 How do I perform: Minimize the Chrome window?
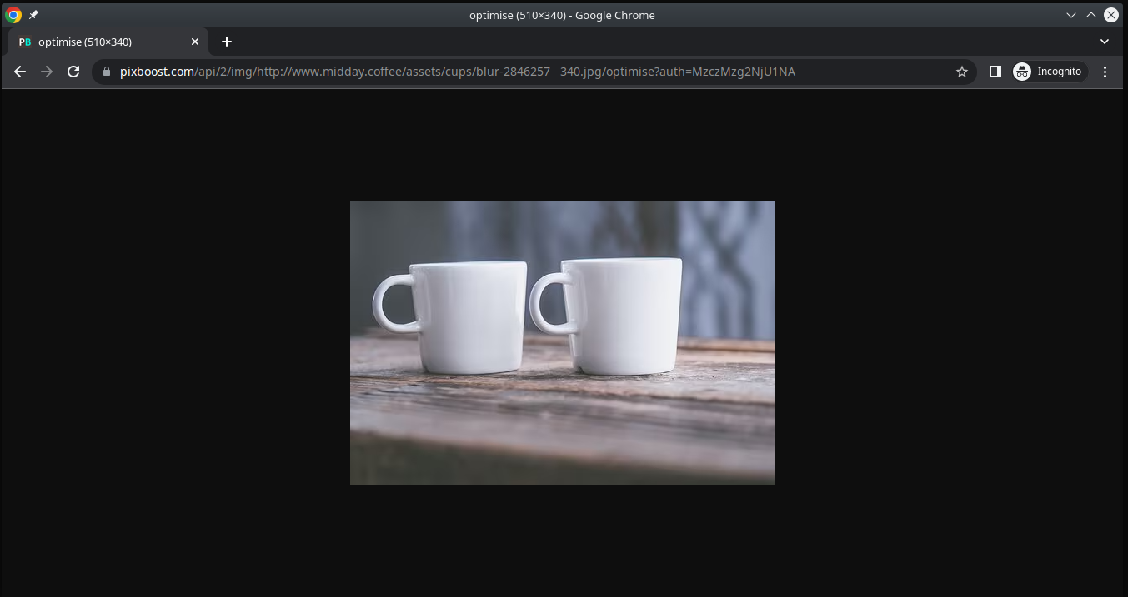coord(1071,15)
